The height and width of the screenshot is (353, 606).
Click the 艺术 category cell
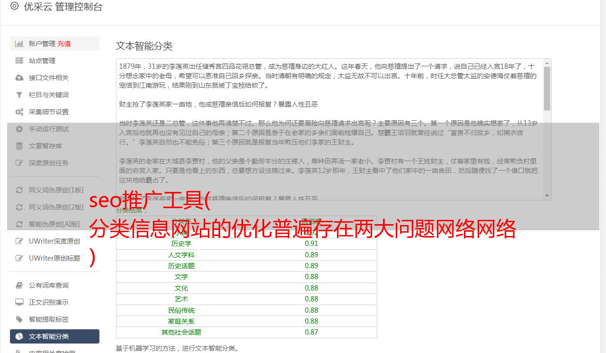pyautogui.click(x=181, y=299)
